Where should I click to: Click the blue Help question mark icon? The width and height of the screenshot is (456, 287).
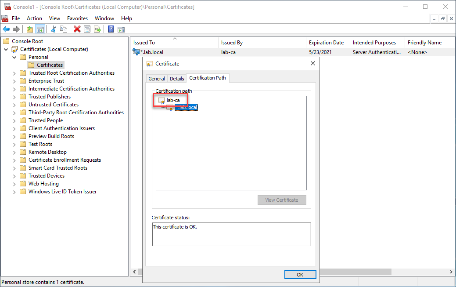click(x=111, y=29)
